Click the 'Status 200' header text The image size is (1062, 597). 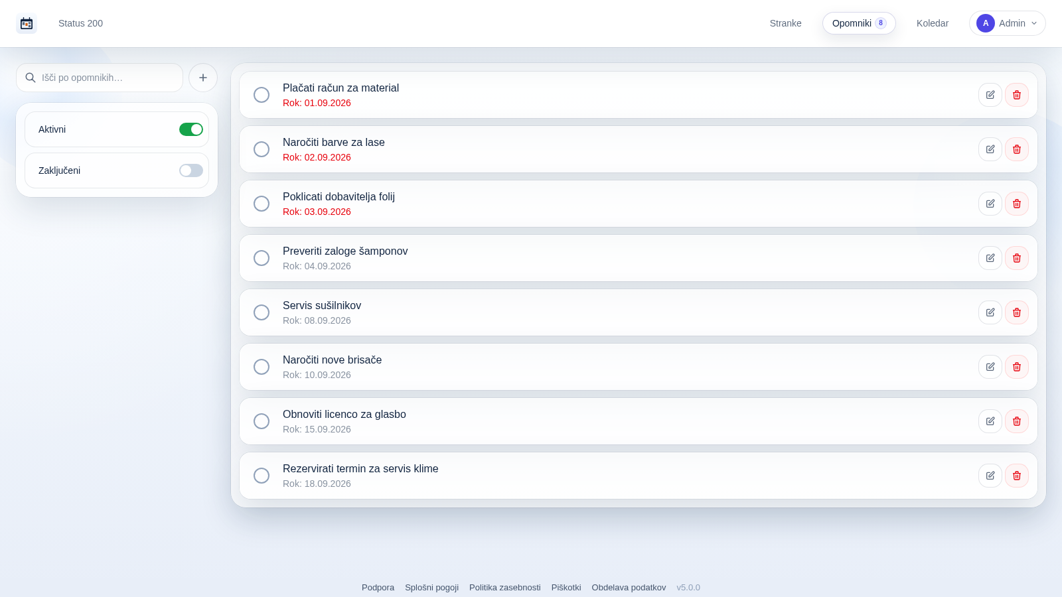[80, 23]
